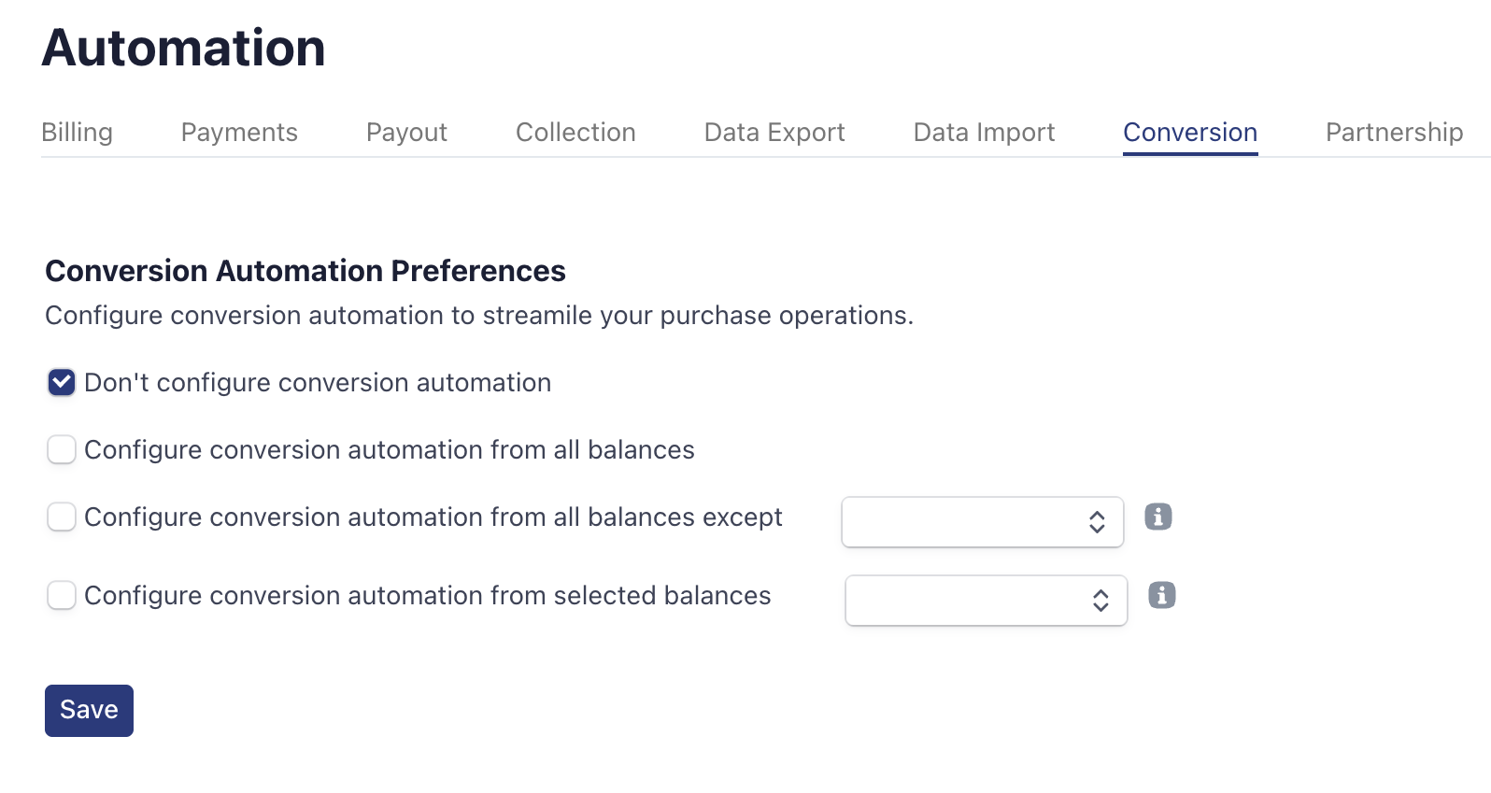
Task: Select the Collection tab
Action: click(x=575, y=133)
